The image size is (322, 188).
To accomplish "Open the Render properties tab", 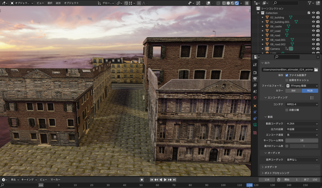I will coord(255,73).
